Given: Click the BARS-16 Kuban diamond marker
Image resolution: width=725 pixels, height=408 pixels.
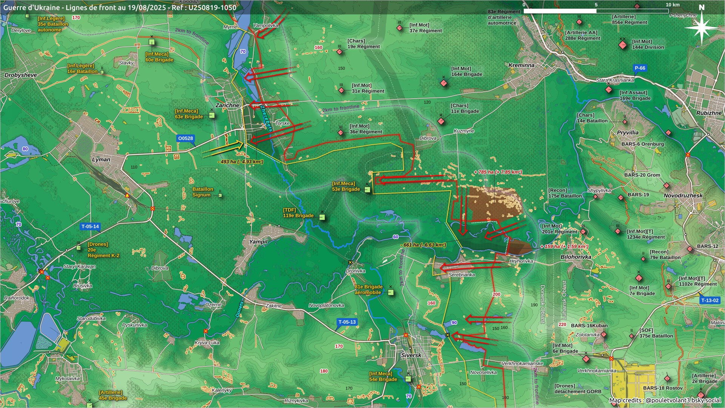Looking at the screenshot, I should 604,334.
